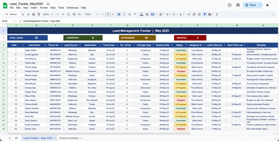Open Lead Tracker - May 2025 tab arrow

55,138
